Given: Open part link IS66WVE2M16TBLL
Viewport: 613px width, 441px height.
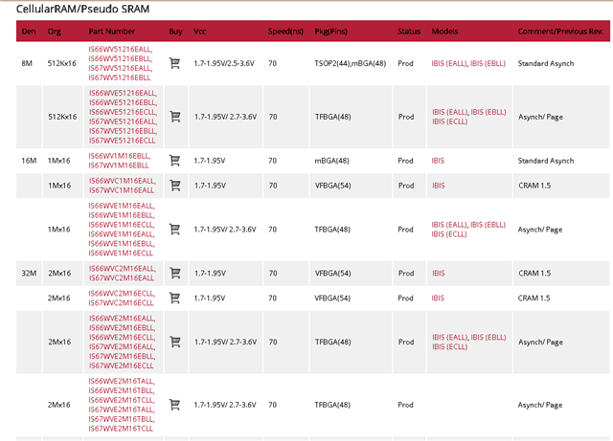Looking at the screenshot, I should (x=122, y=390).
